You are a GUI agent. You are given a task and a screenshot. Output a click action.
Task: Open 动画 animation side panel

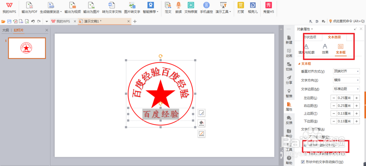pos(289,53)
